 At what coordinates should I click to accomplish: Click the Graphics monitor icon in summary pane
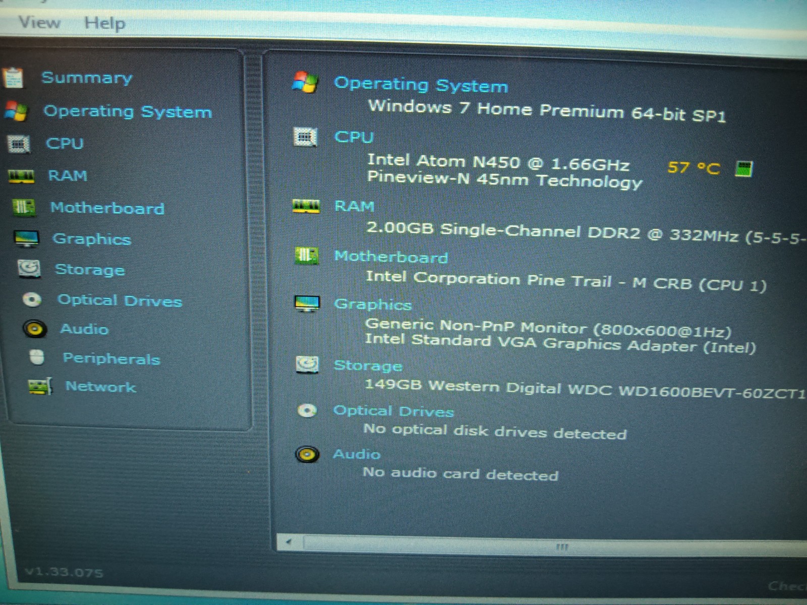pyautogui.click(x=307, y=304)
